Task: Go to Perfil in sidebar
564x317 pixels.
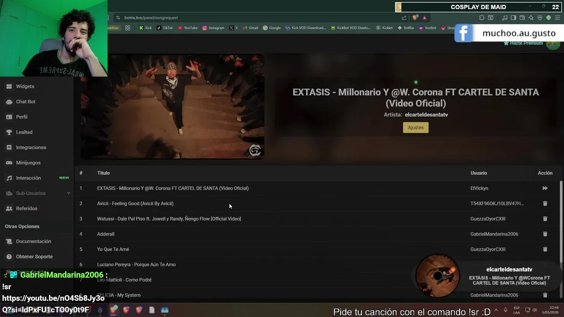Action: [22, 117]
